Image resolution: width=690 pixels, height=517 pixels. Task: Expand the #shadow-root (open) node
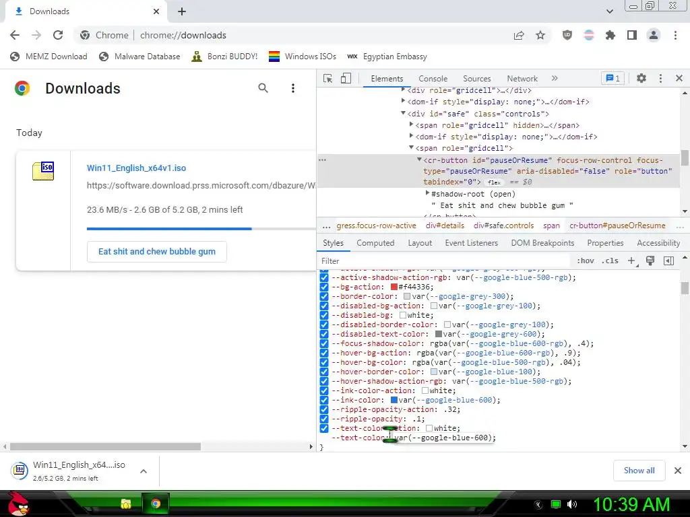tap(427, 193)
